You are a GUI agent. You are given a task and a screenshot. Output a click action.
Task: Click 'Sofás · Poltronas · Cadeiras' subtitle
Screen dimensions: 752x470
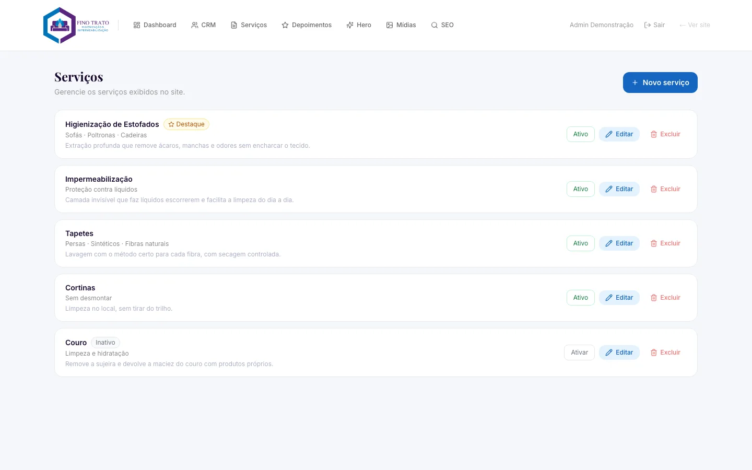point(106,135)
